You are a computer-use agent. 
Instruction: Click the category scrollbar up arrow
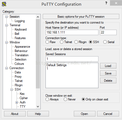point(38,17)
